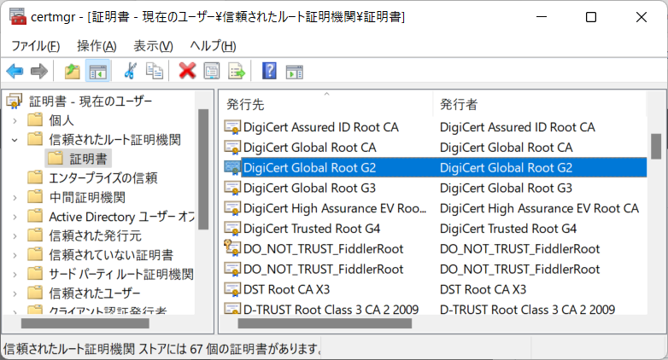Open the ファイル(F) menu
This screenshot has width=668, height=360.
click(x=35, y=46)
